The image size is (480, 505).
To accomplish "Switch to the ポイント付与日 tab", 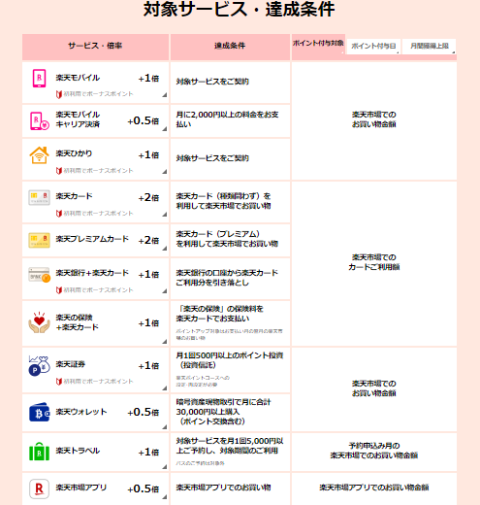I will pos(373,47).
